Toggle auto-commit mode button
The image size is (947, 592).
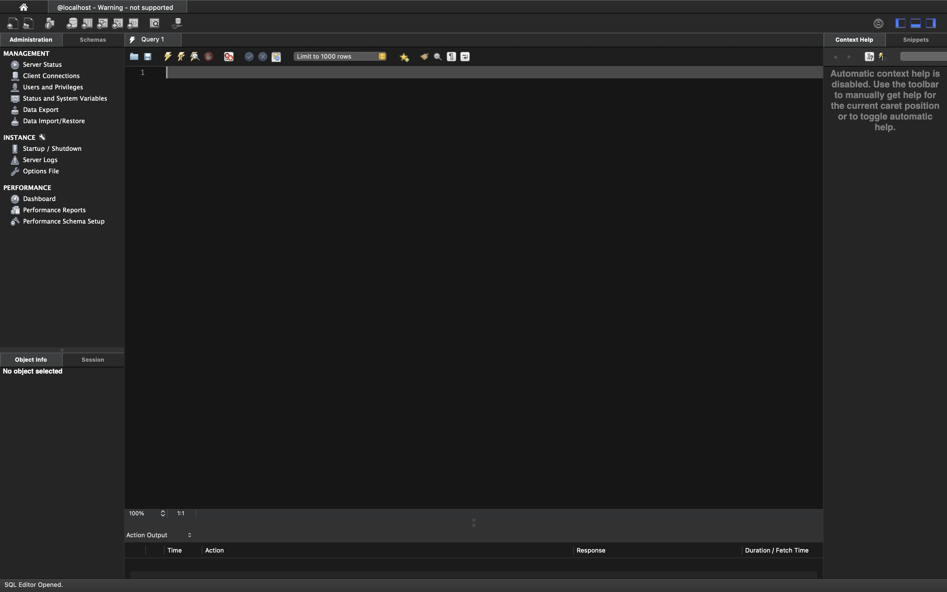click(276, 57)
